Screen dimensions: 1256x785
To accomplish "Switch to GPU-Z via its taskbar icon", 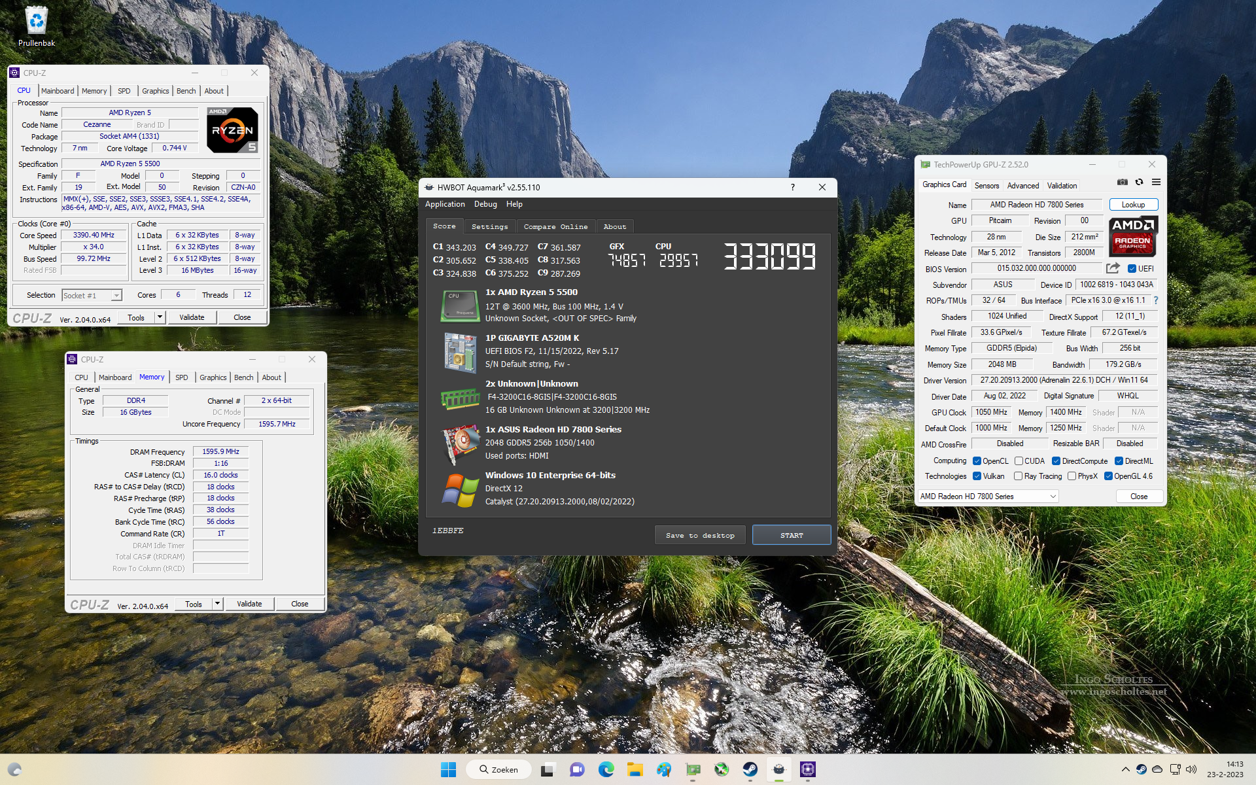I will (x=693, y=769).
